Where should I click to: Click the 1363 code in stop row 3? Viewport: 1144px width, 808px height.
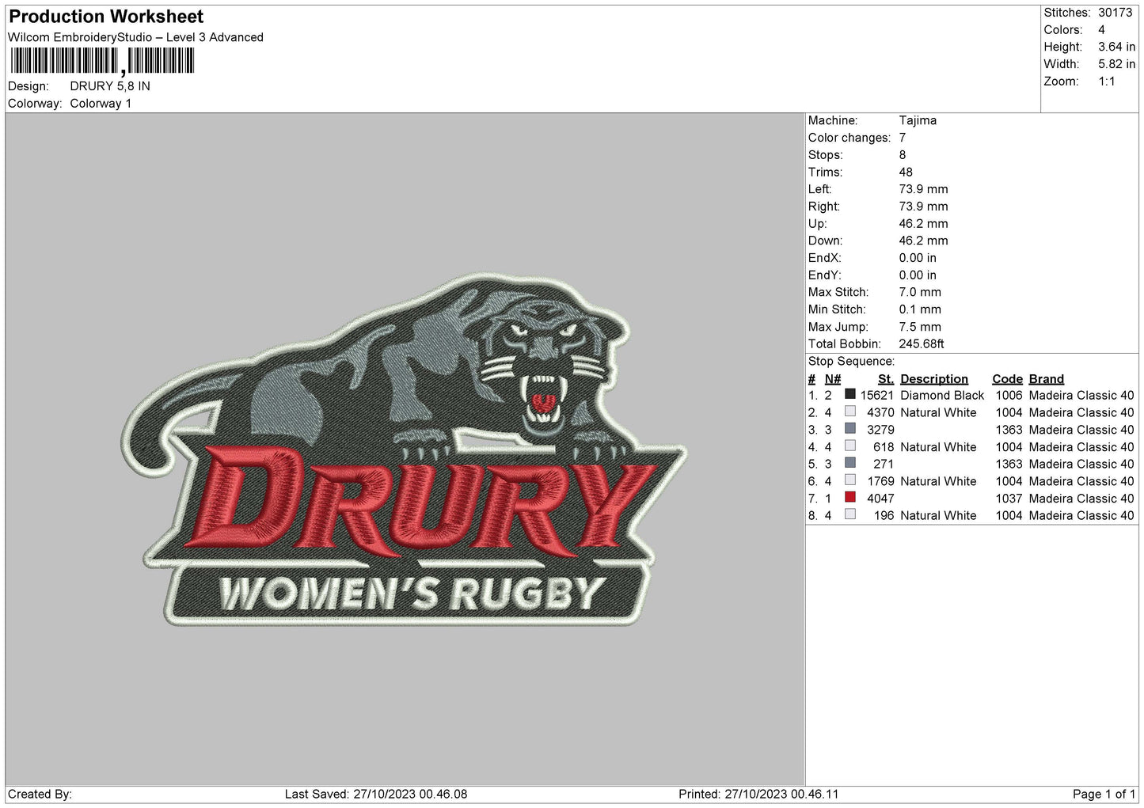point(1009,430)
